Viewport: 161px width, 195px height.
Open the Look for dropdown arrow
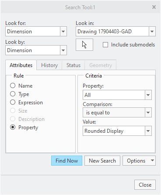pos(63,32)
